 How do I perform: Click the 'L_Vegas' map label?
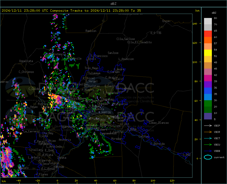(32, 107)
